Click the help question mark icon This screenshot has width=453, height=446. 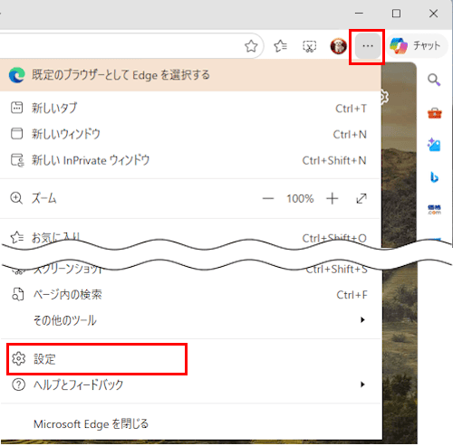pyautogui.click(x=19, y=384)
